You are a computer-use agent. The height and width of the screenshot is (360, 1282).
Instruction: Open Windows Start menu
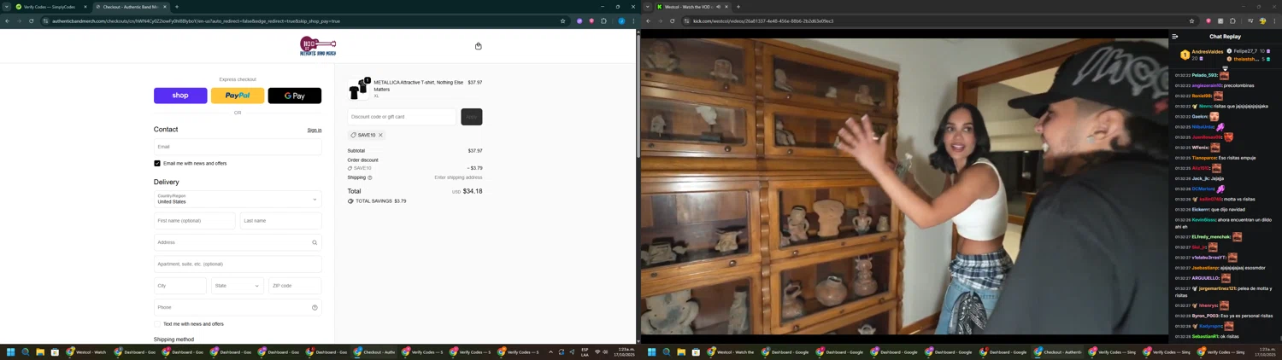[x=11, y=351]
